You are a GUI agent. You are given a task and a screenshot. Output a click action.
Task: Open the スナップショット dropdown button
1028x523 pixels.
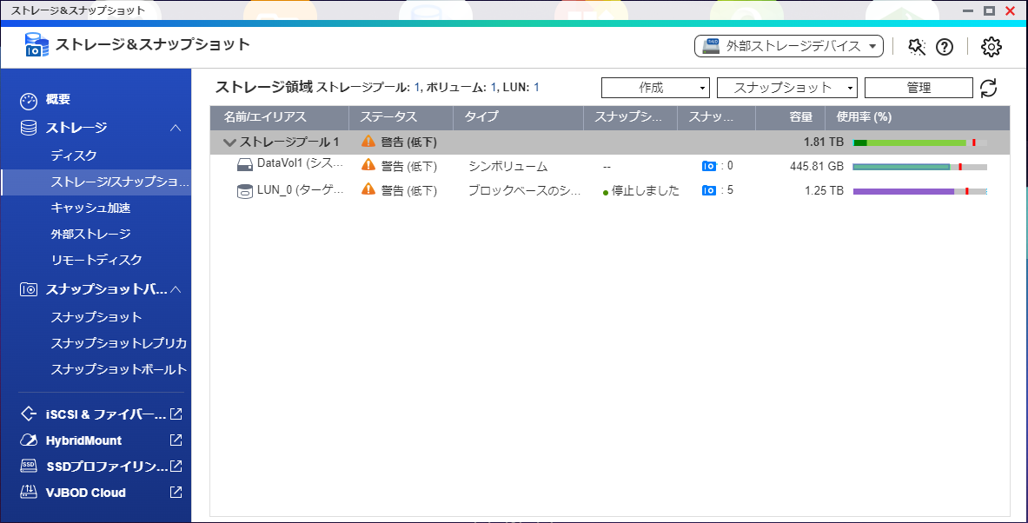(786, 88)
